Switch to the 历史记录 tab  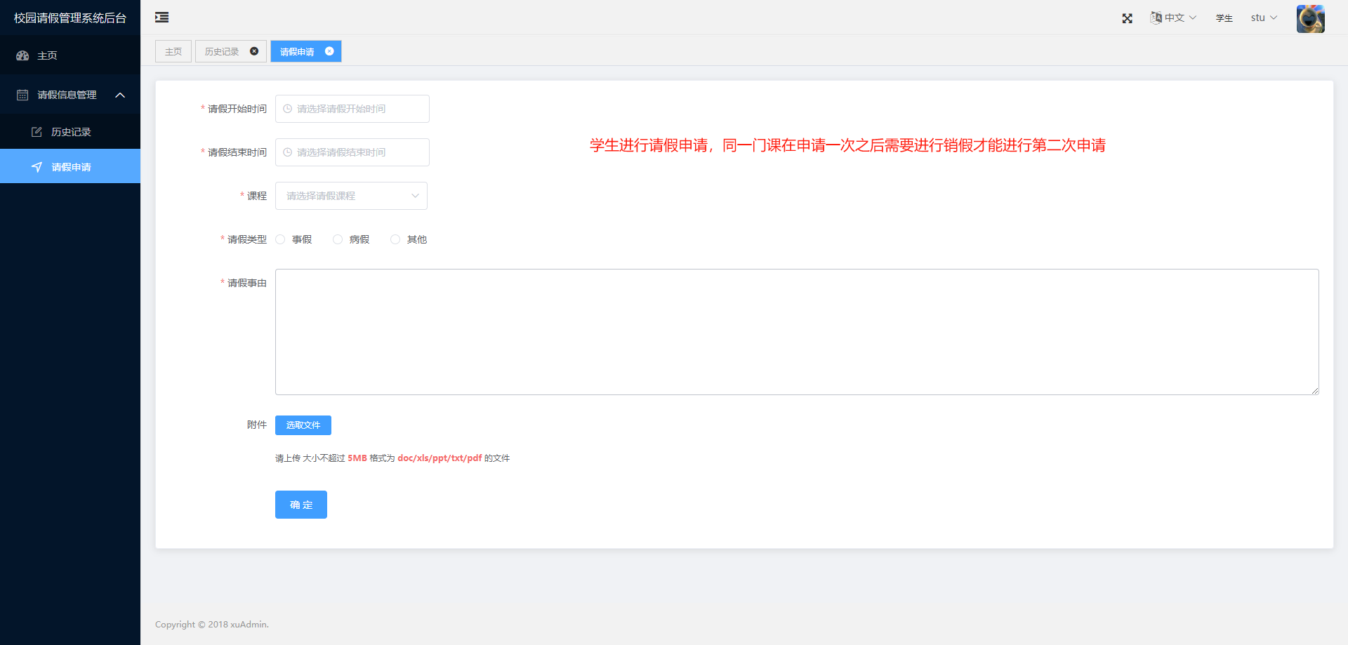221,51
